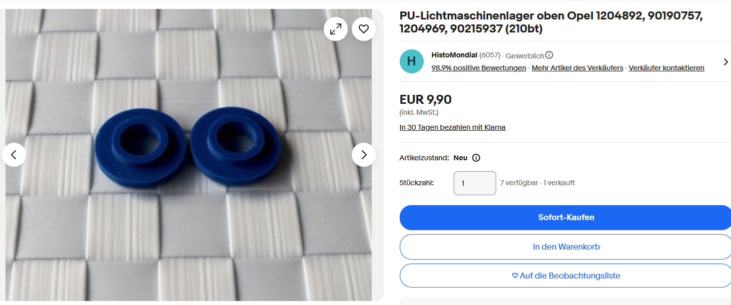The height and width of the screenshot is (305, 731).
Task: Click the HistoMondial seller avatar
Action: pos(412,61)
